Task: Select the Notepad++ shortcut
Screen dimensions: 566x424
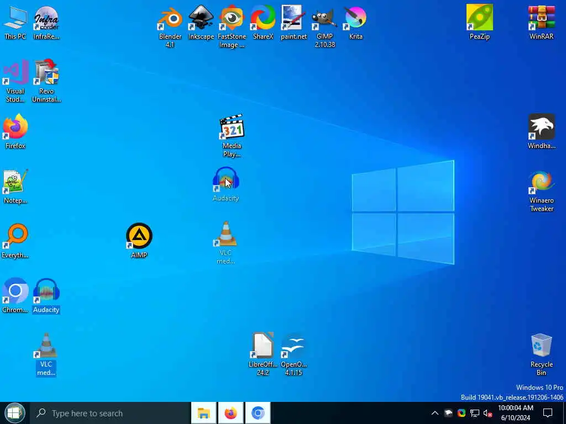Action: [15, 187]
